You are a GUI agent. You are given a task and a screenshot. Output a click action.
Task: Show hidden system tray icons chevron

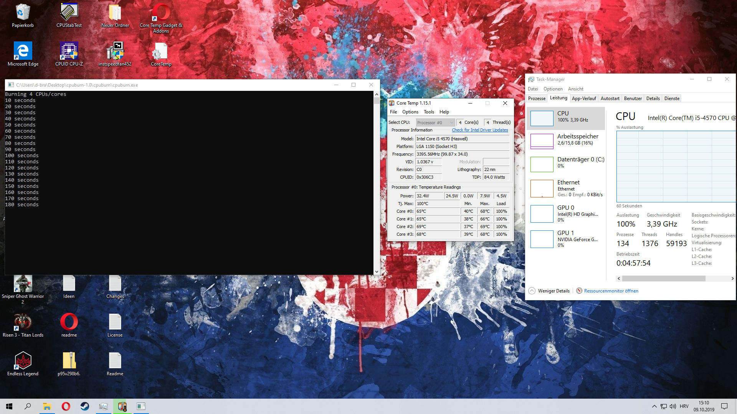[654, 406]
